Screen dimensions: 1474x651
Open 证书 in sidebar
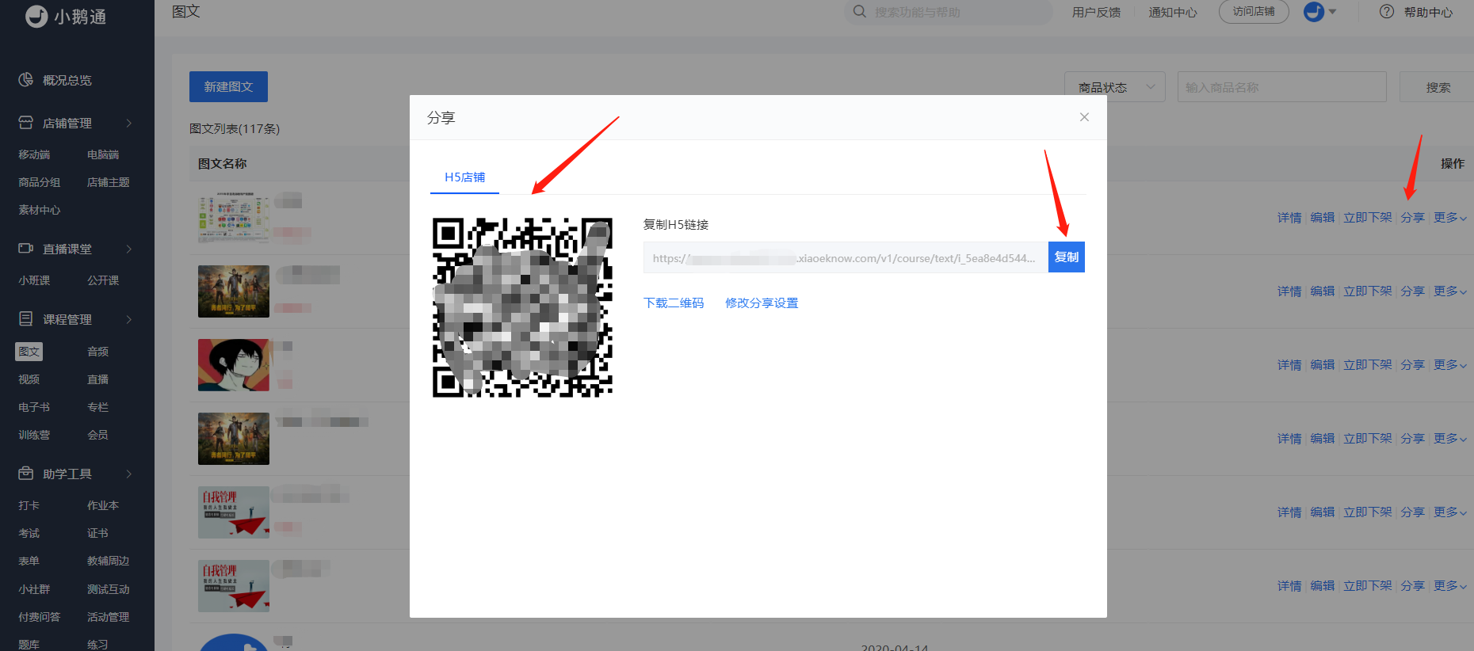97,533
